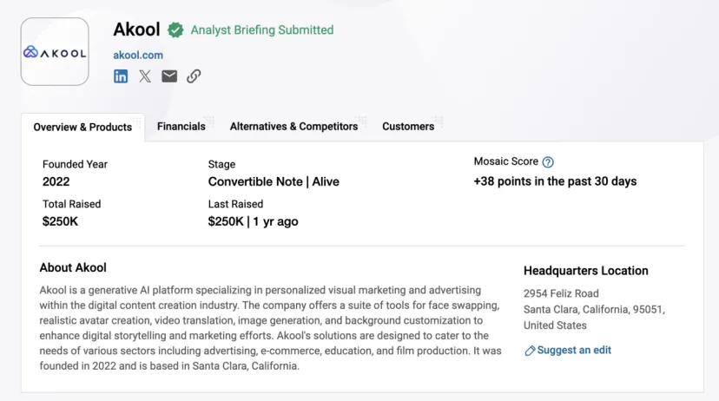Open Akool's LinkedIn profile icon
This screenshot has width=719, height=401.
pos(121,76)
